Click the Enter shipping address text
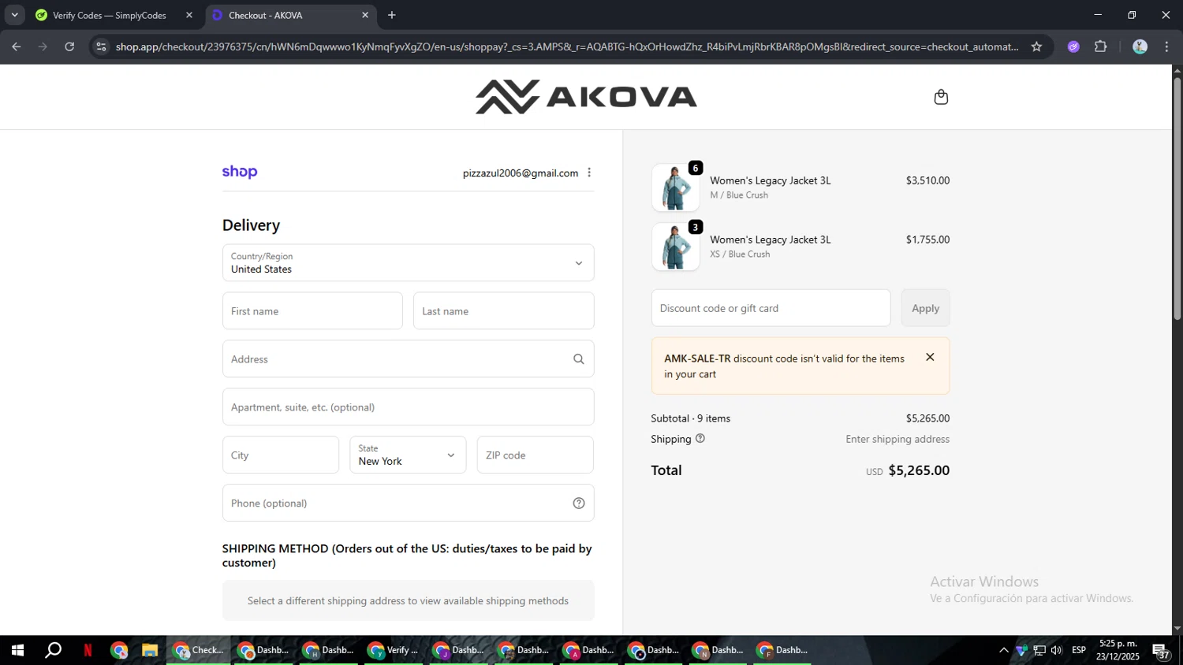This screenshot has height=665, width=1183. [898, 439]
